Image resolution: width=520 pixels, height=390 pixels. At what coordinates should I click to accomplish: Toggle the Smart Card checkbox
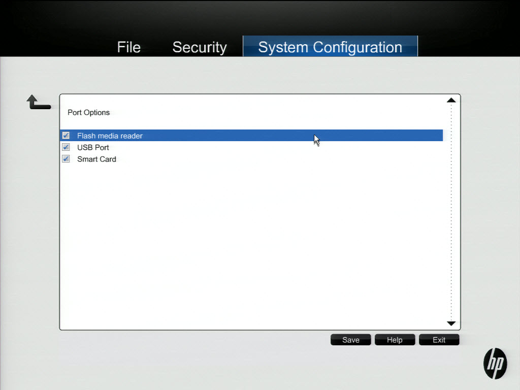tap(66, 159)
